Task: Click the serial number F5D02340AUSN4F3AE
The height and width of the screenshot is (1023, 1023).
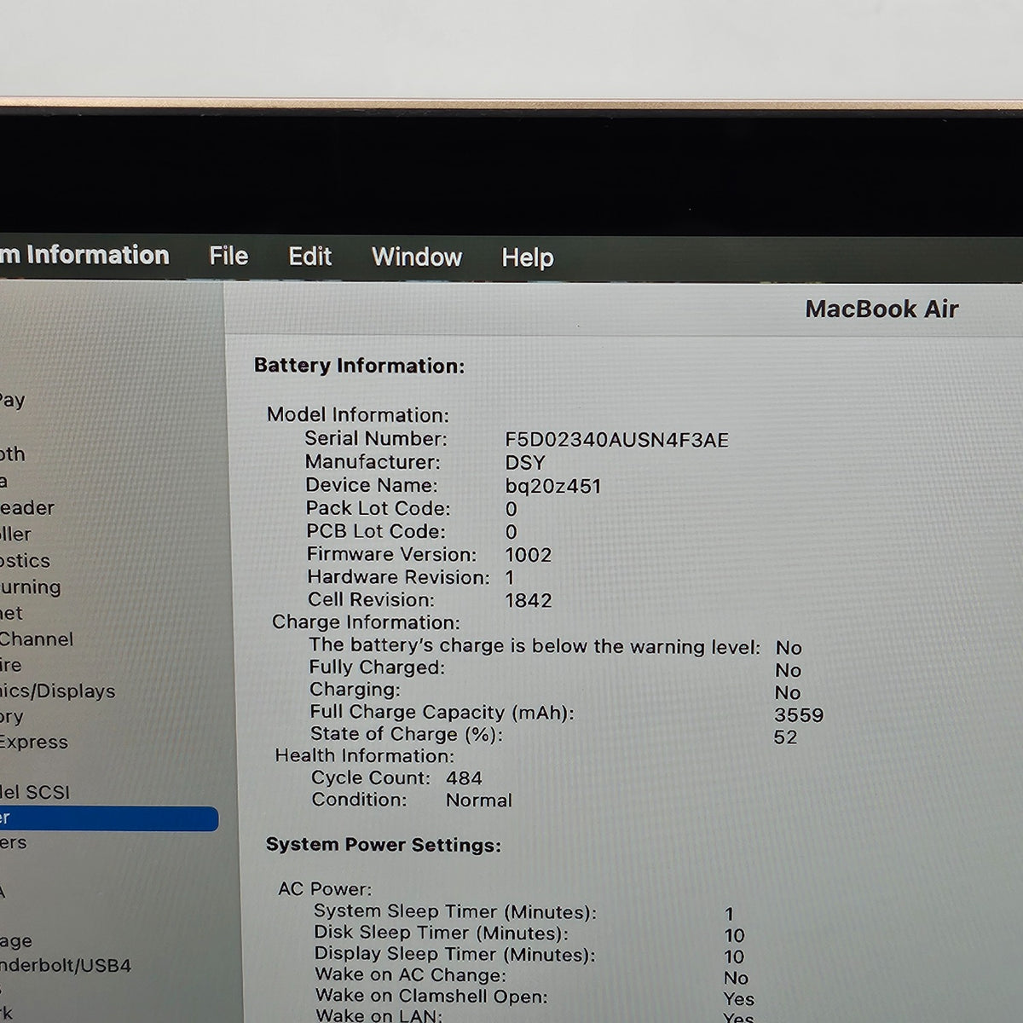Action: (x=616, y=440)
